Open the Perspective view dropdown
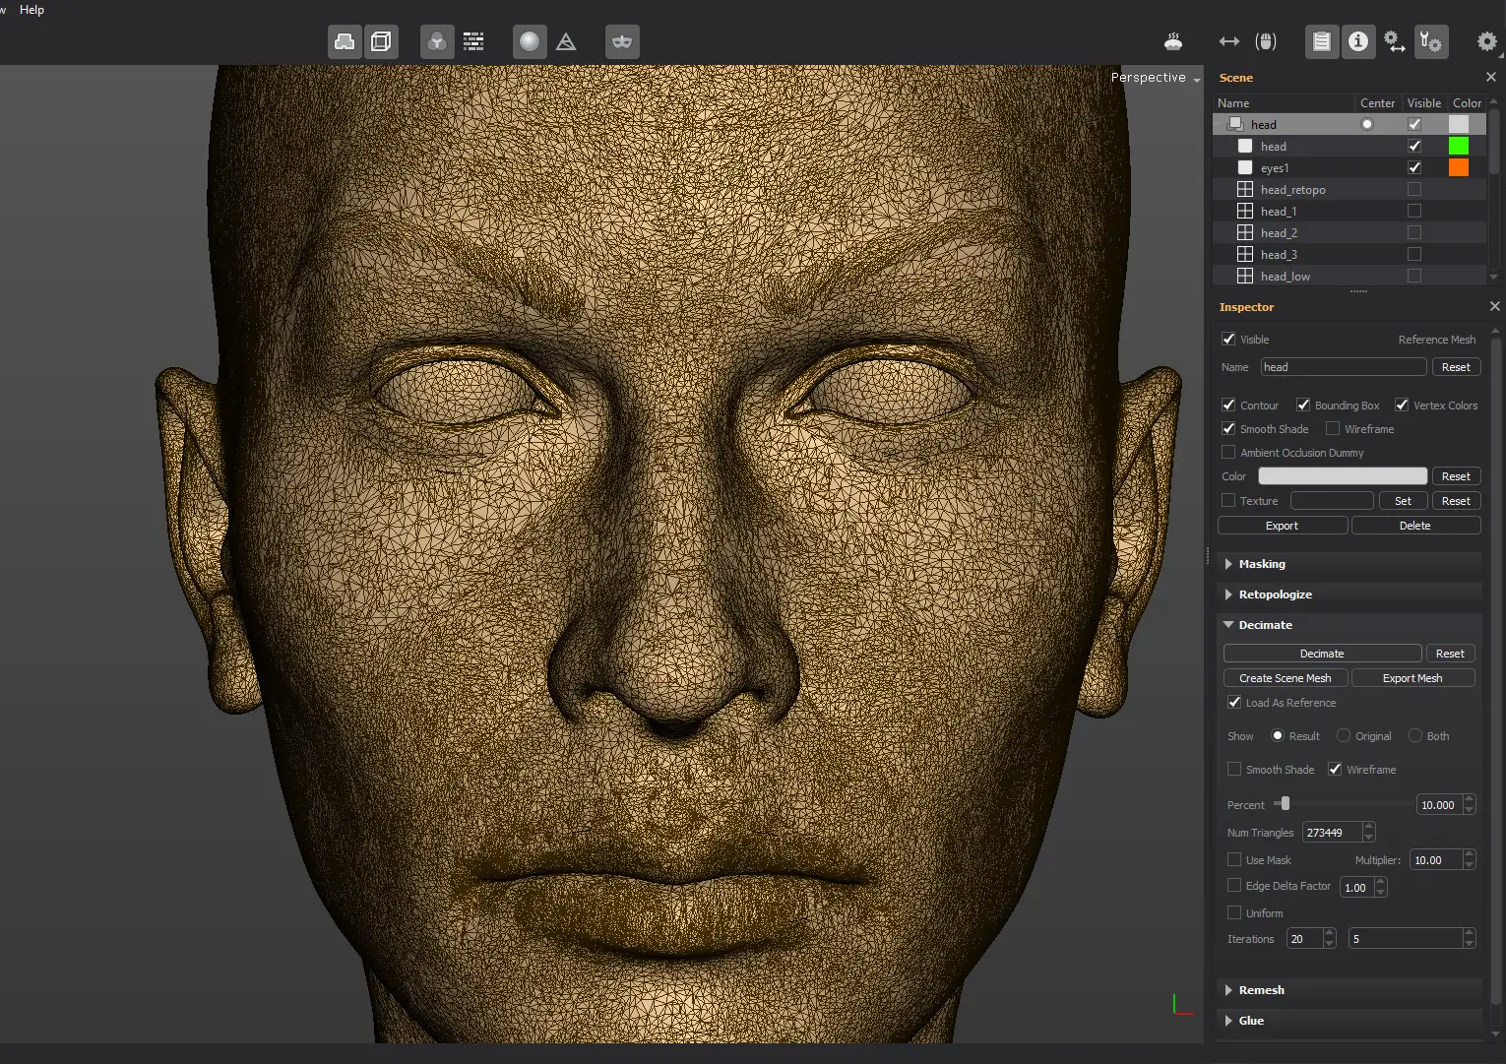 click(x=1156, y=78)
